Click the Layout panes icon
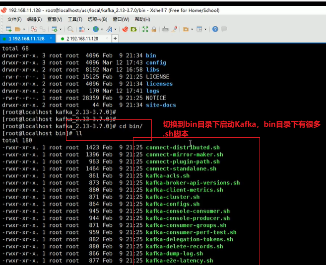 (199, 29)
